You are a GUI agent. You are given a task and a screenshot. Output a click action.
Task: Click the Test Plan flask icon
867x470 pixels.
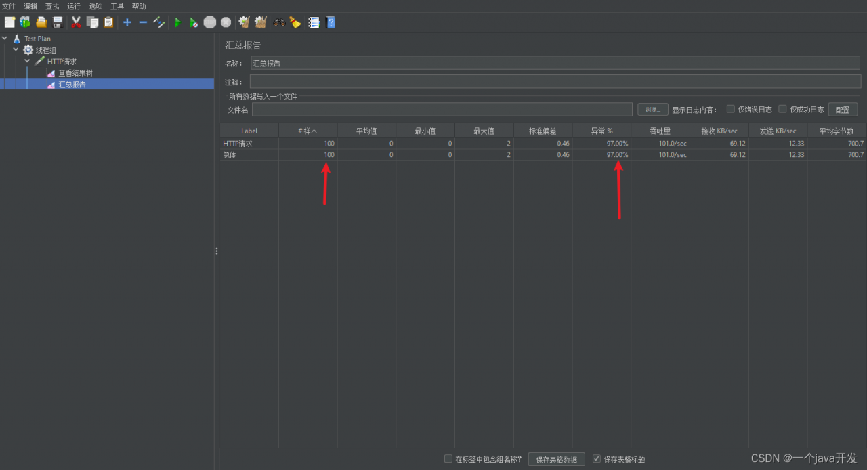[x=17, y=39]
